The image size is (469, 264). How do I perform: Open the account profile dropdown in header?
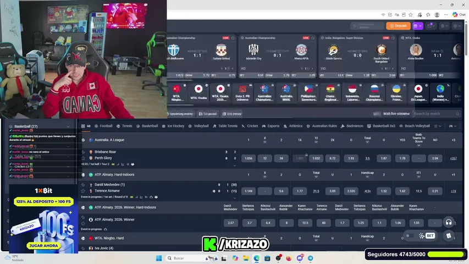click(444, 26)
